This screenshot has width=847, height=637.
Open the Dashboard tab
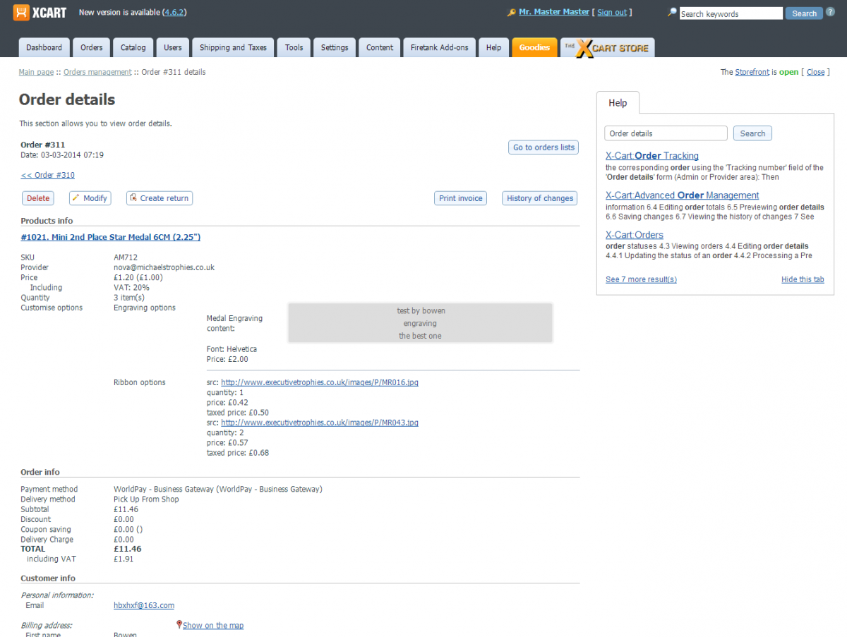(x=44, y=48)
